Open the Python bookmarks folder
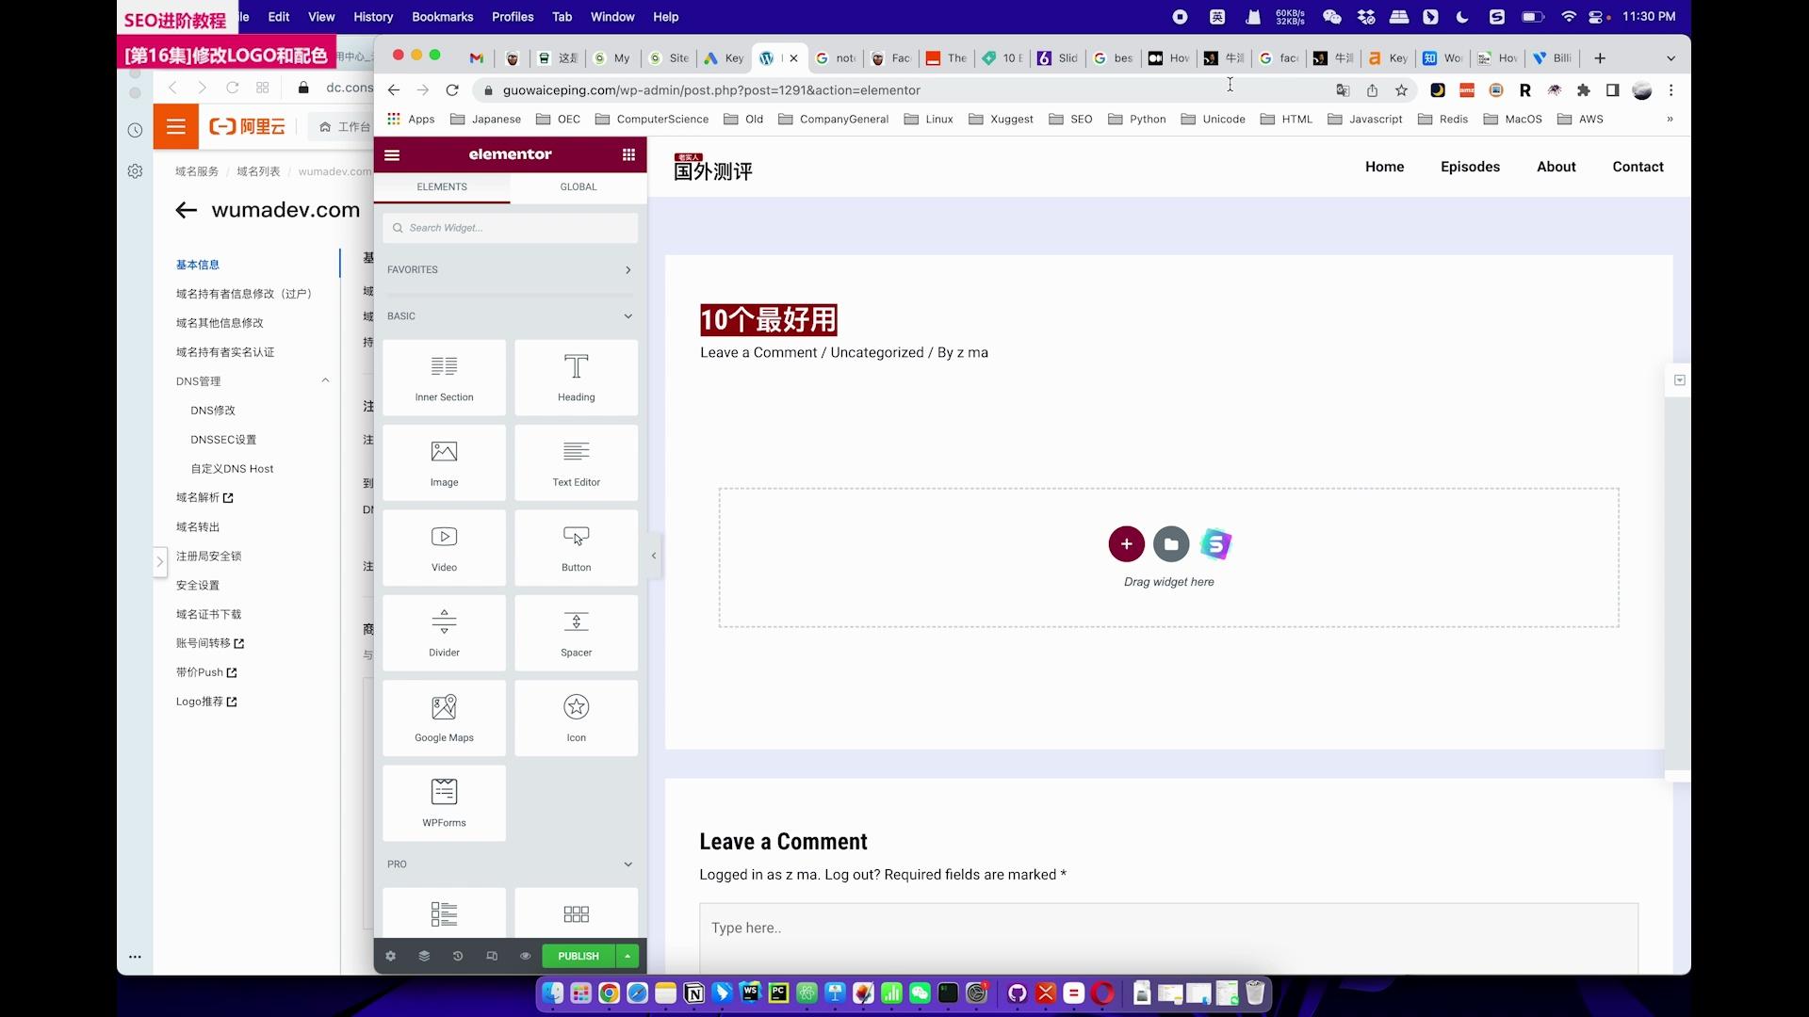The image size is (1809, 1017). coord(1137,119)
